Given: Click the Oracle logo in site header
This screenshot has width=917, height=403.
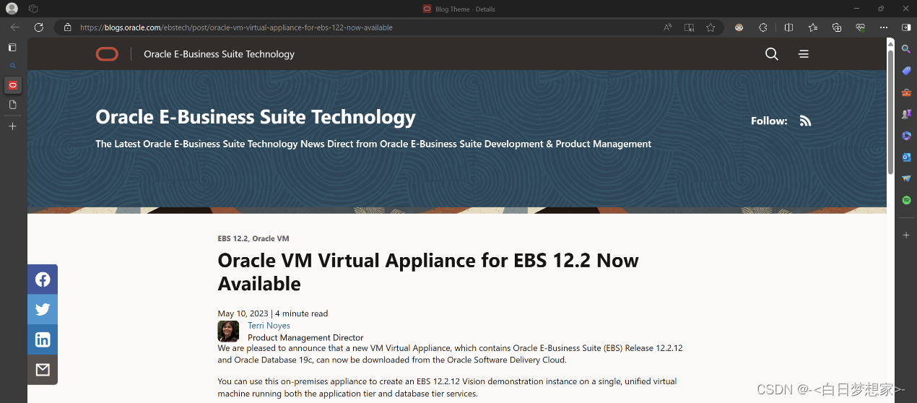Looking at the screenshot, I should pyautogui.click(x=107, y=54).
